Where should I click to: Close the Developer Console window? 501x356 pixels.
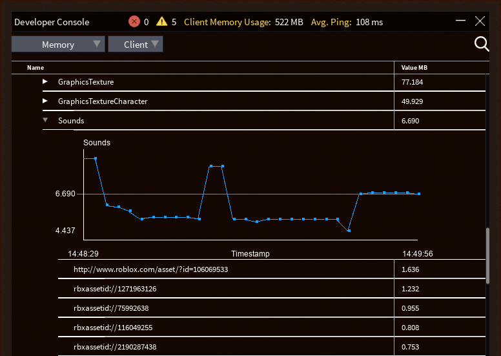coord(480,21)
